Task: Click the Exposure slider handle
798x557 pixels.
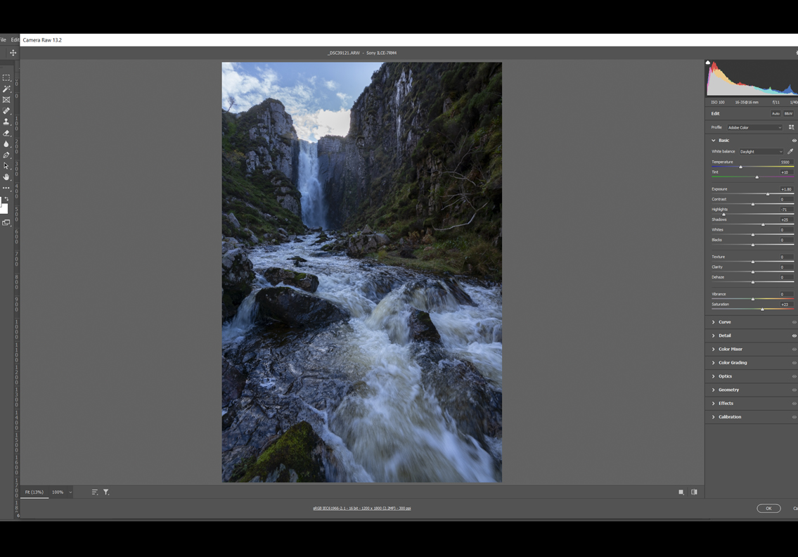Action: click(x=768, y=194)
